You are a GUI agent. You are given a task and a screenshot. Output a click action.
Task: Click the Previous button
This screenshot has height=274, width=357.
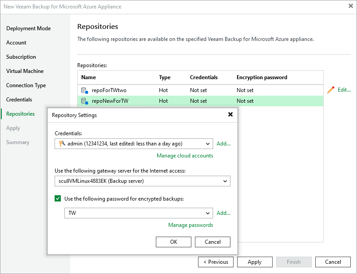pyautogui.click(x=216, y=262)
